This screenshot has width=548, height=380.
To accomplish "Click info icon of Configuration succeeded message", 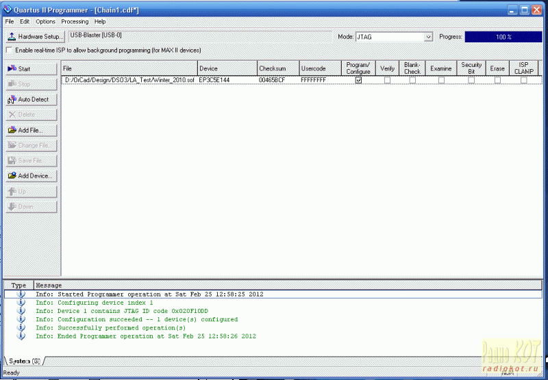I will pyautogui.click(x=21, y=319).
